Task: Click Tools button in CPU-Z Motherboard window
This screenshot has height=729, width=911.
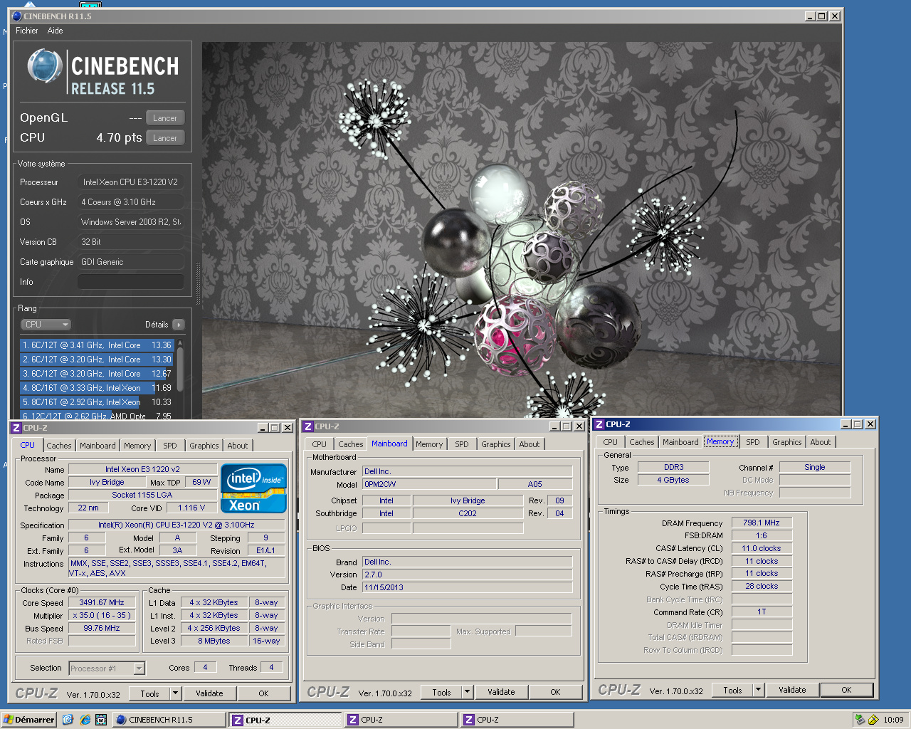Action: click(x=442, y=692)
